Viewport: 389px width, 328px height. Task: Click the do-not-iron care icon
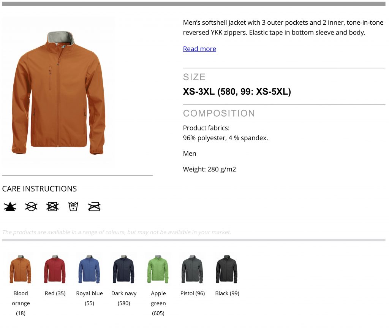[94, 207]
